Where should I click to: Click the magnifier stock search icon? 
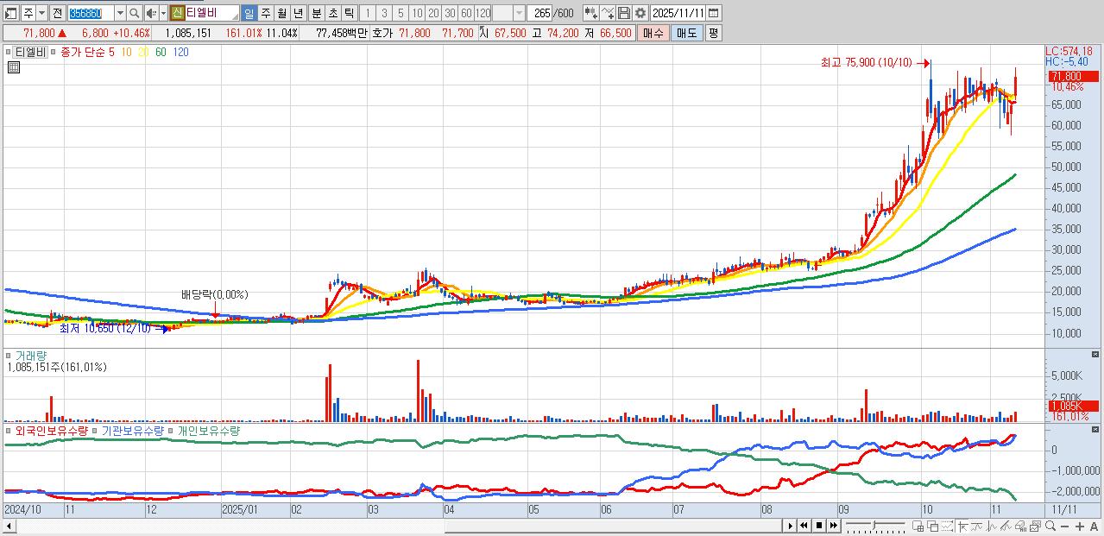tap(135, 13)
